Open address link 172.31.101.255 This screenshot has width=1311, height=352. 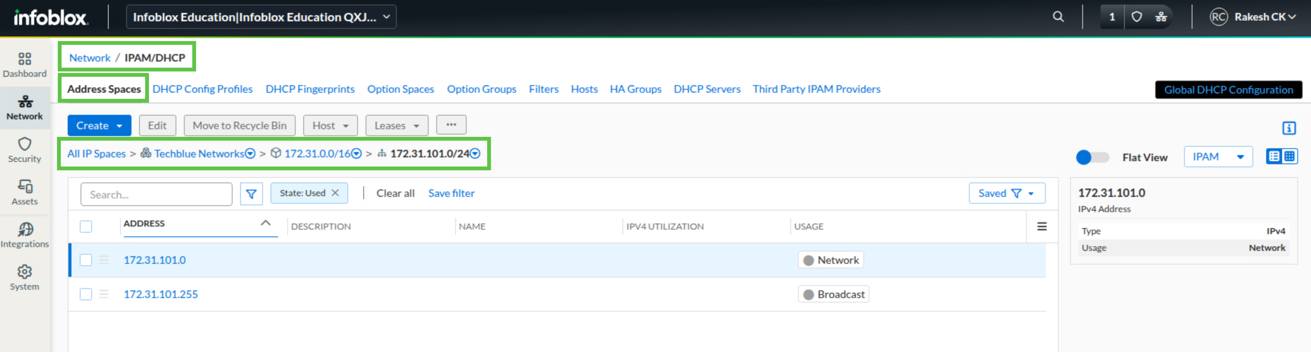161,294
